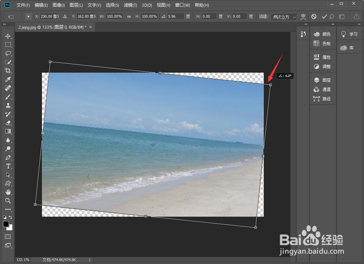Open the interpolation dropdown 两次立方
This screenshot has height=264, width=364.
click(284, 17)
